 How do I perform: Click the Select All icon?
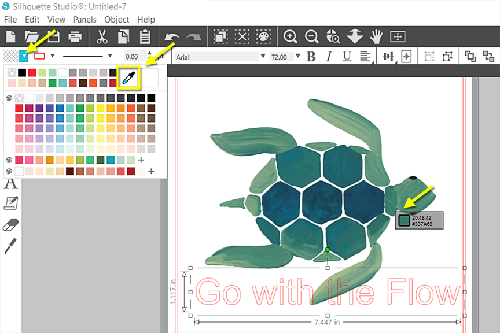click(x=220, y=36)
